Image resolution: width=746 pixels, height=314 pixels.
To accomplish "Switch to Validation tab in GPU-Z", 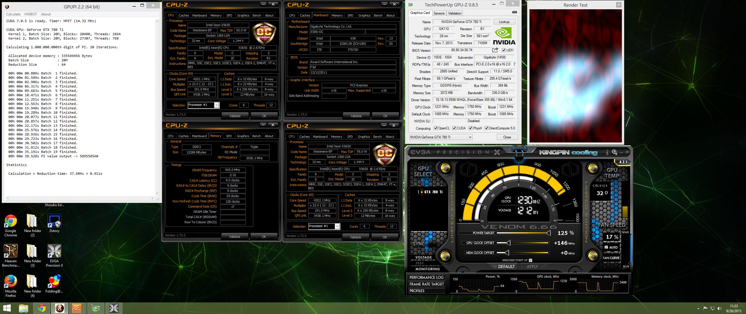I will [455, 13].
